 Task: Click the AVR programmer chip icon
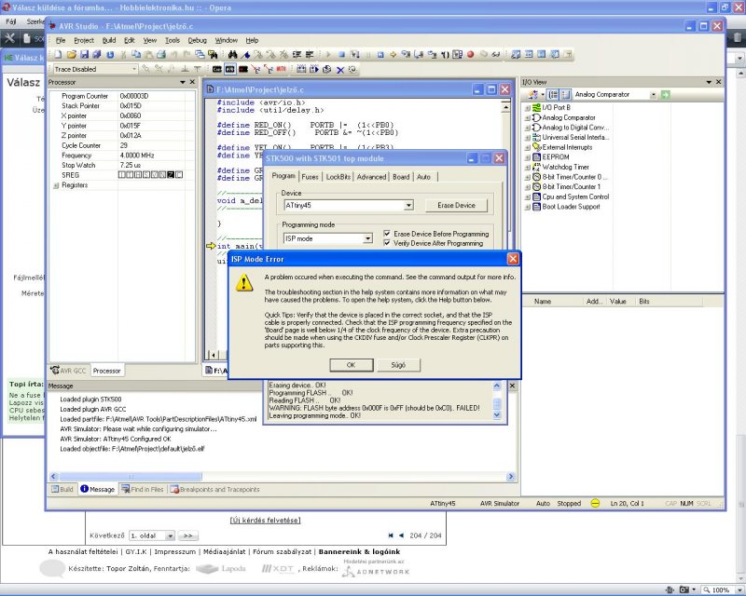pyautogui.click(x=230, y=70)
